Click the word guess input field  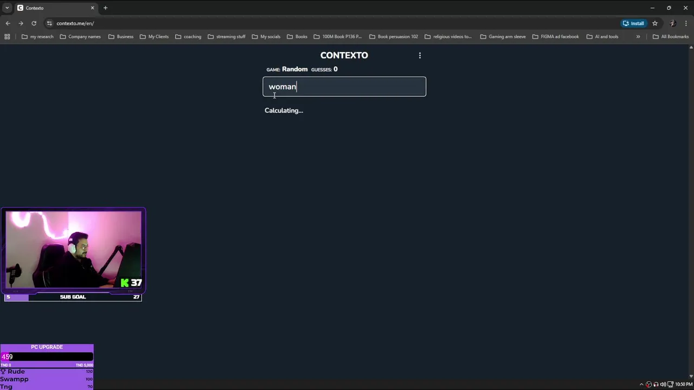pos(344,87)
